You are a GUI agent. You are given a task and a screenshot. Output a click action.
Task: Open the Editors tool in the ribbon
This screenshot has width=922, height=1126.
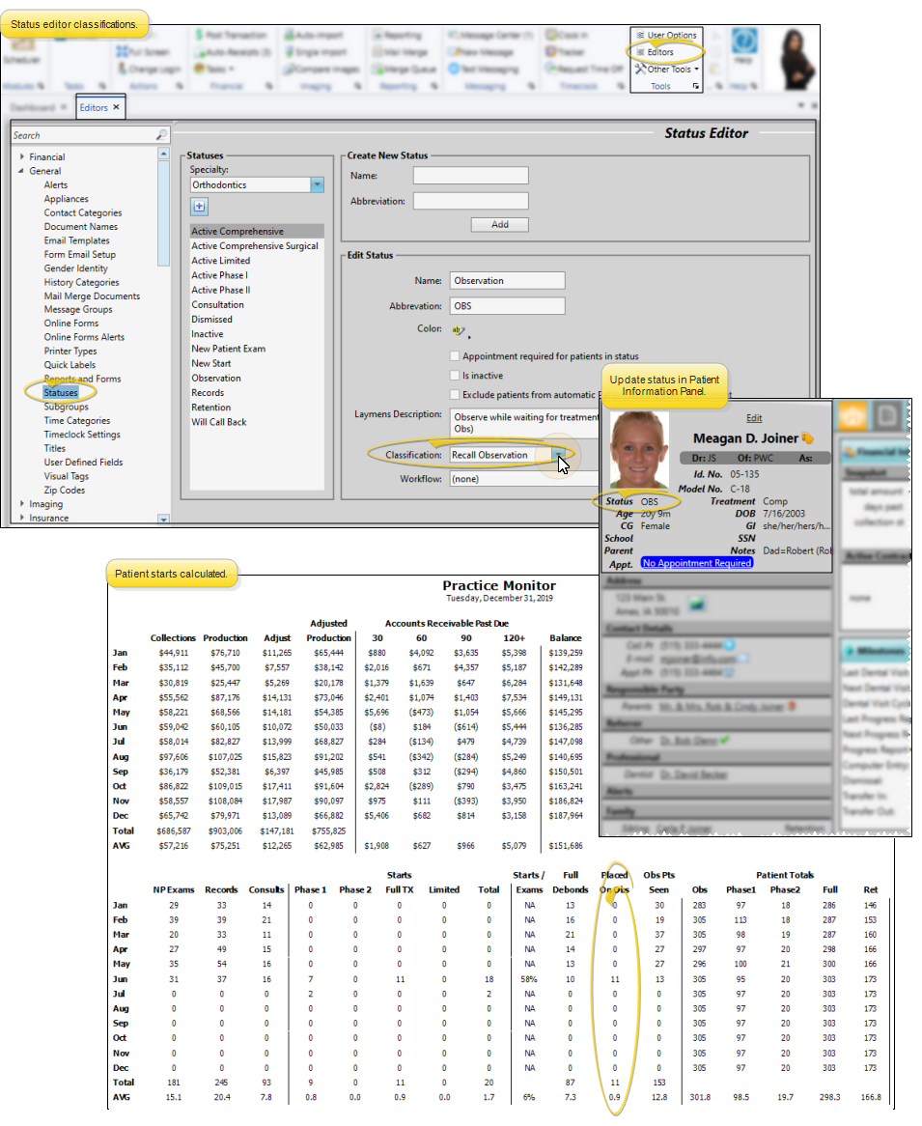[x=660, y=52]
